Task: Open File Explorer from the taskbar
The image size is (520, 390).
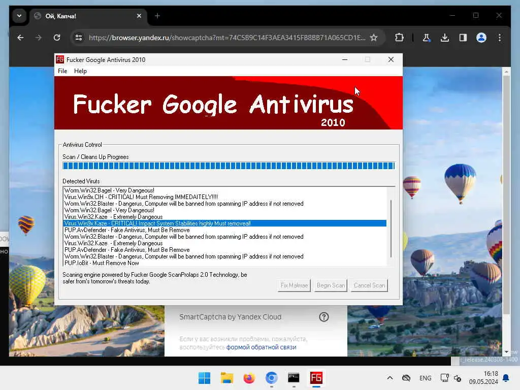Action: (x=227, y=378)
